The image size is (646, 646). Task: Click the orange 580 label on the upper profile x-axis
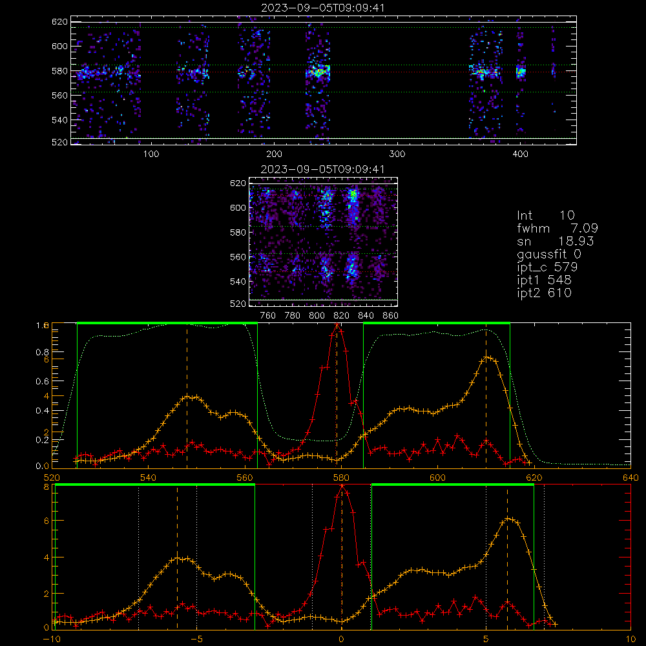tap(341, 477)
